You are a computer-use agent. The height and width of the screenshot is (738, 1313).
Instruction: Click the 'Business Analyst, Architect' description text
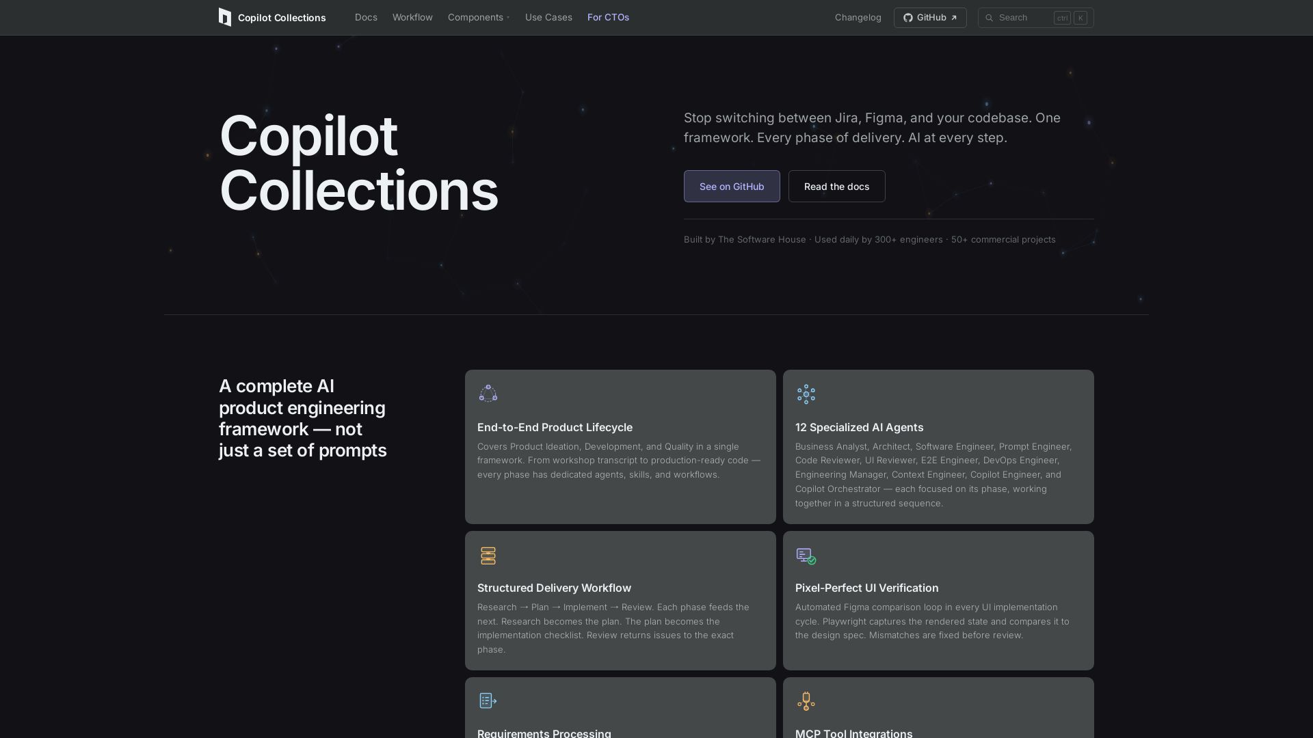click(x=933, y=475)
